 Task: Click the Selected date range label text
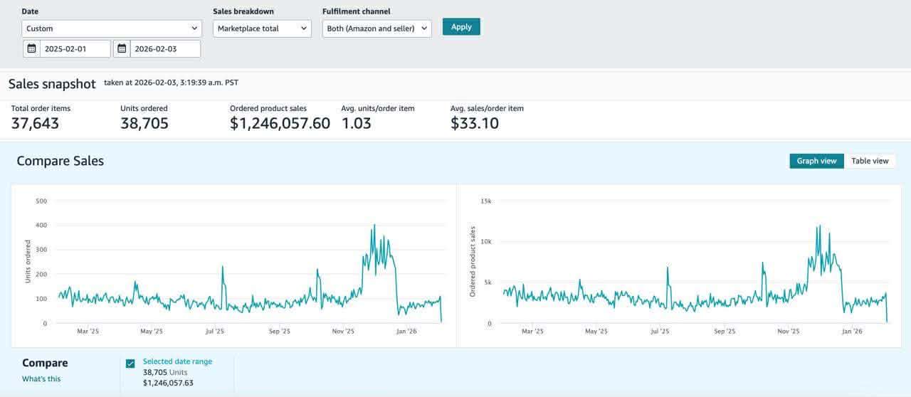click(x=177, y=361)
